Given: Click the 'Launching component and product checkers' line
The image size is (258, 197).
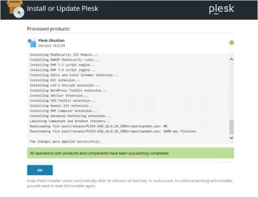Looking at the screenshot, I should tap(70, 121).
